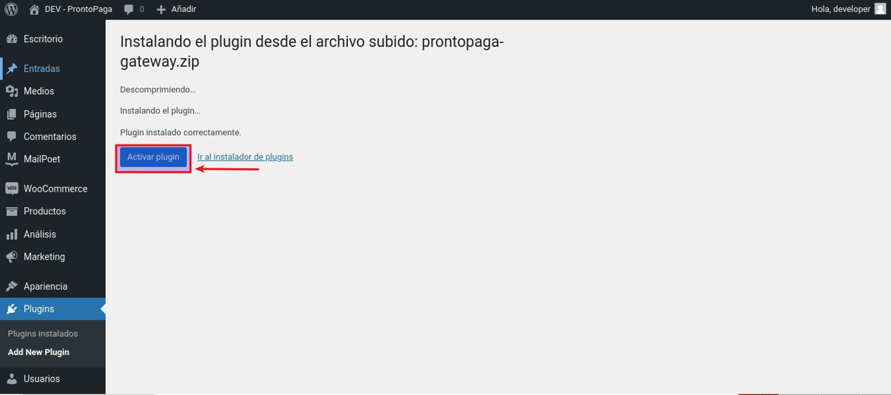
Task: Open the developer user avatar
Action: 880,9
